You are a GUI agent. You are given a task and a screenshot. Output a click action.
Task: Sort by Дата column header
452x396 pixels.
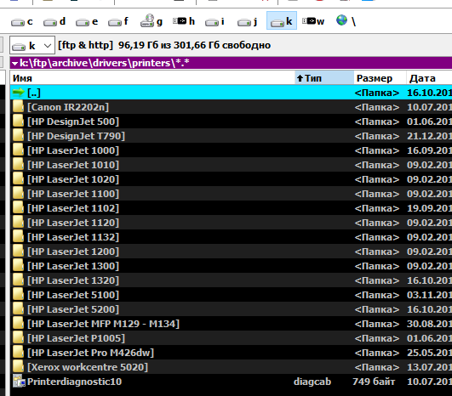tap(429, 78)
